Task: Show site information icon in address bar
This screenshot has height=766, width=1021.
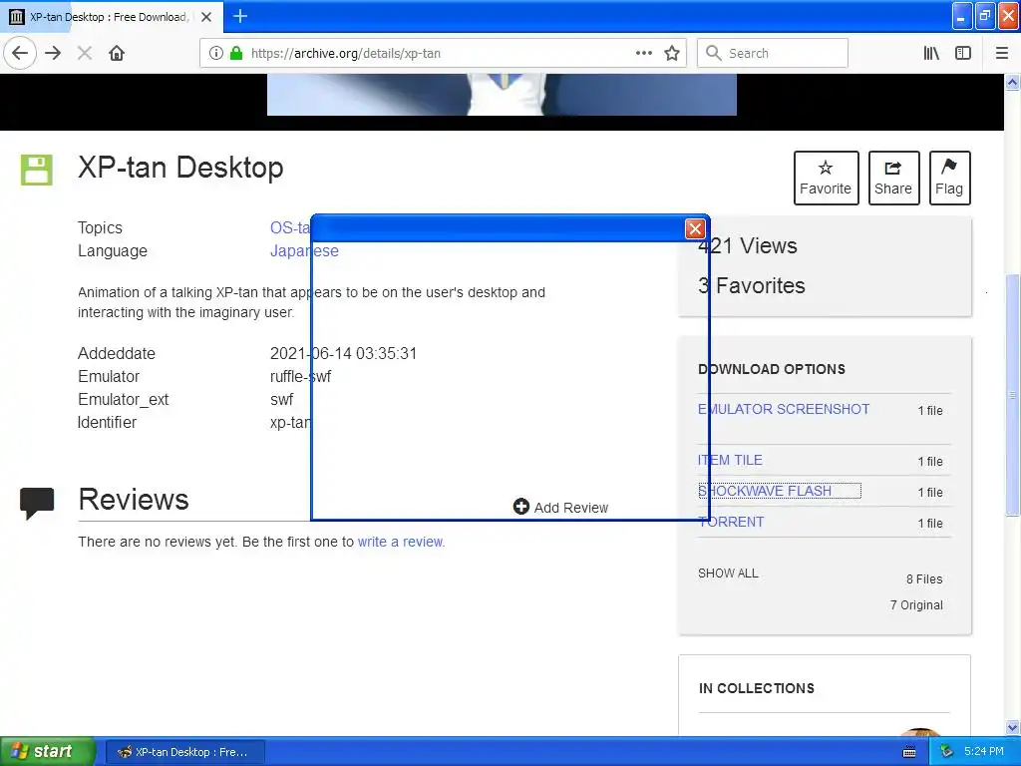Action: click(216, 54)
